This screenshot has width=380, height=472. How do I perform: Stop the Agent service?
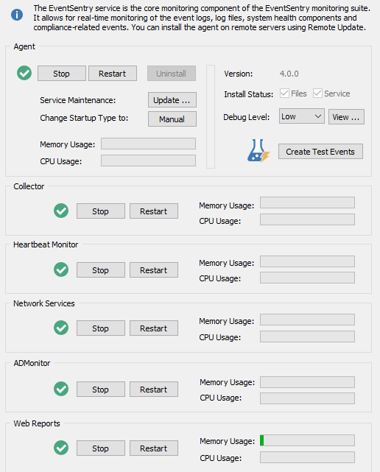click(x=62, y=74)
